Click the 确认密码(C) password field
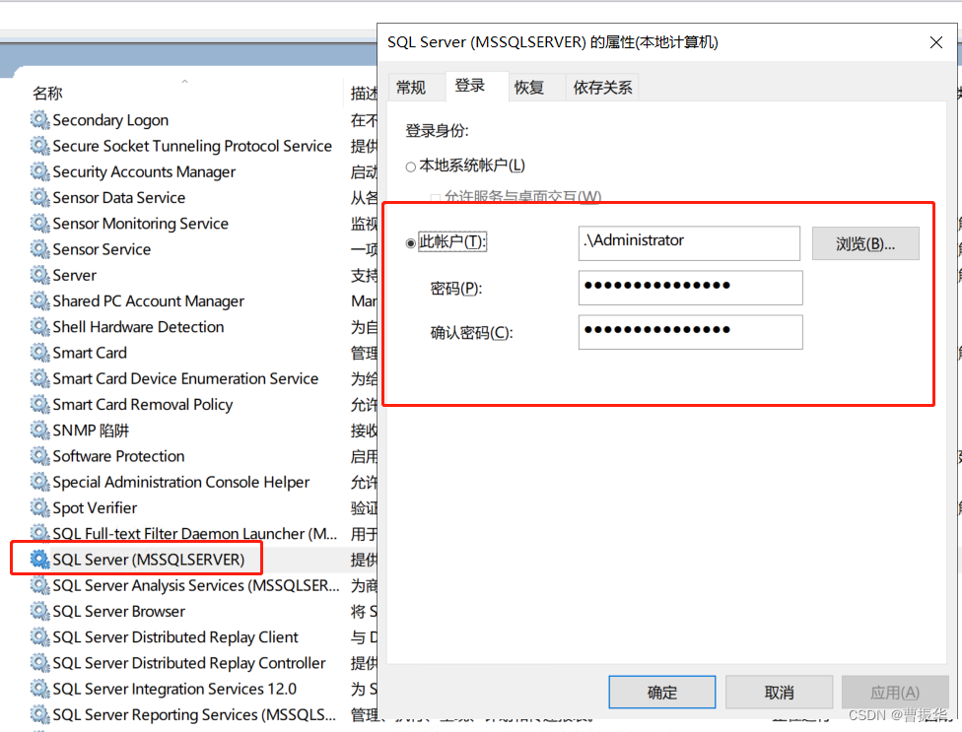Screen dimensions: 962x732 pyautogui.click(x=690, y=332)
